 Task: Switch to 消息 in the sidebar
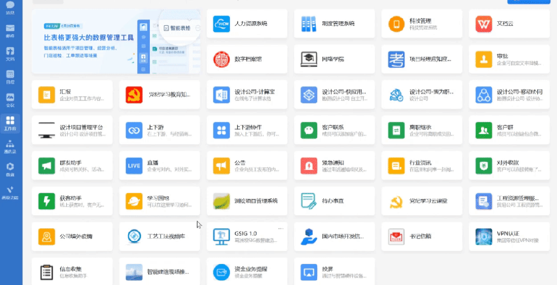click(x=10, y=7)
